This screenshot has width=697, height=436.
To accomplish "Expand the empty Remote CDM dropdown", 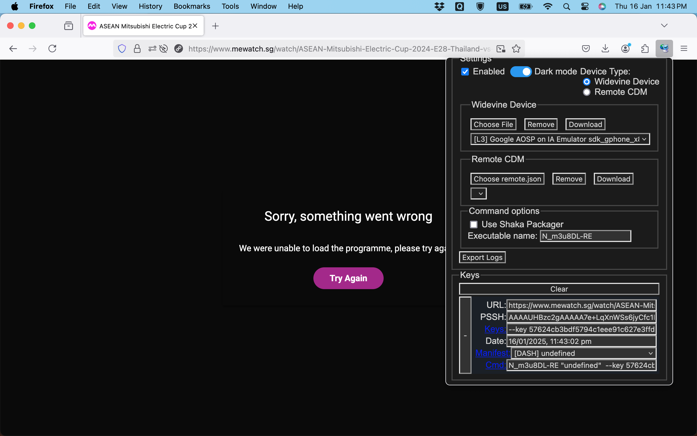I will coord(478,193).
